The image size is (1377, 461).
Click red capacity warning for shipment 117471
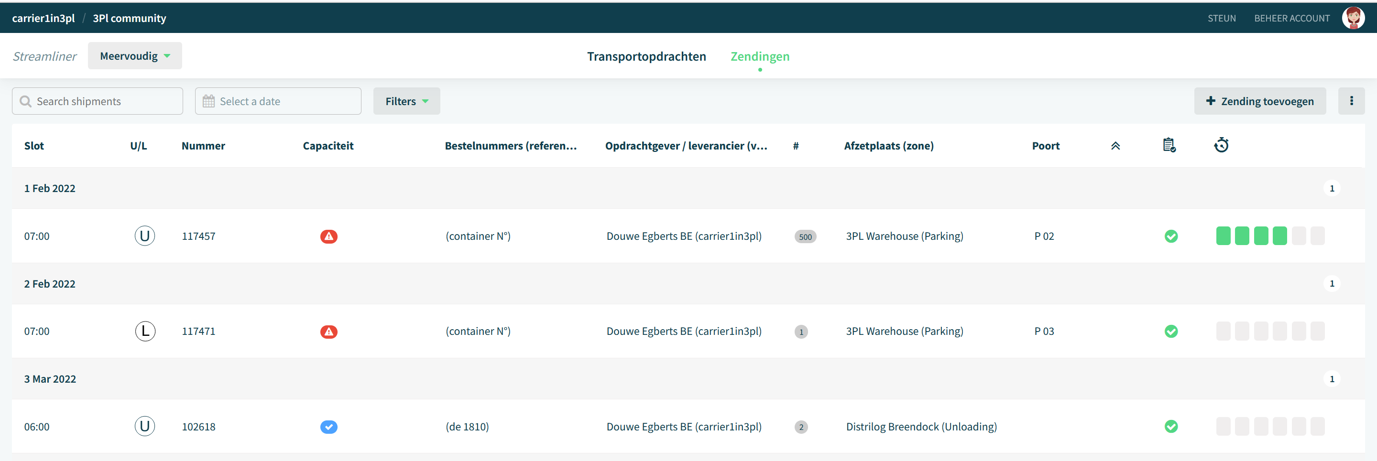tap(329, 332)
